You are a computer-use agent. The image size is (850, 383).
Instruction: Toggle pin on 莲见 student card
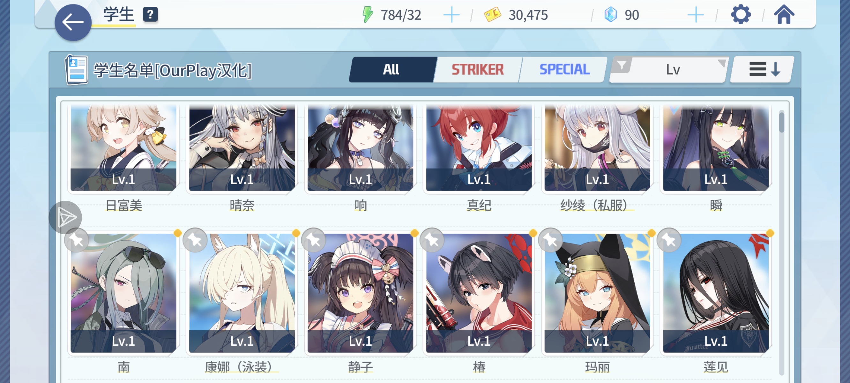coord(669,240)
